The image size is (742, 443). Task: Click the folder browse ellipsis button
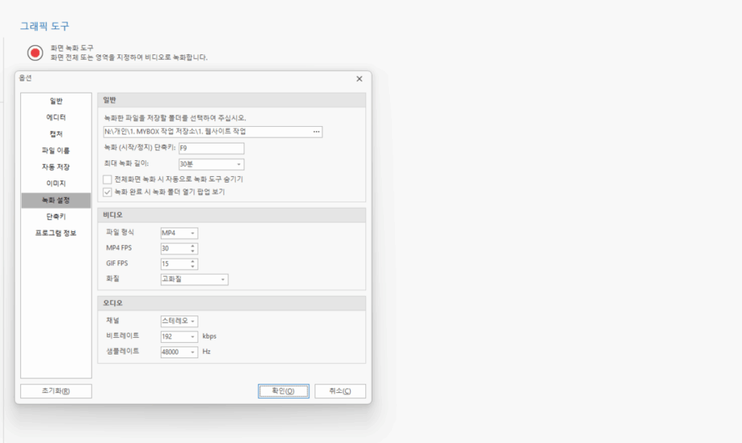(316, 132)
